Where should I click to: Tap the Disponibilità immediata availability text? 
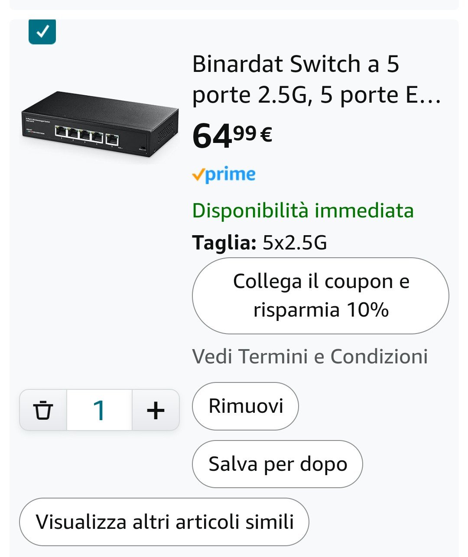303,210
